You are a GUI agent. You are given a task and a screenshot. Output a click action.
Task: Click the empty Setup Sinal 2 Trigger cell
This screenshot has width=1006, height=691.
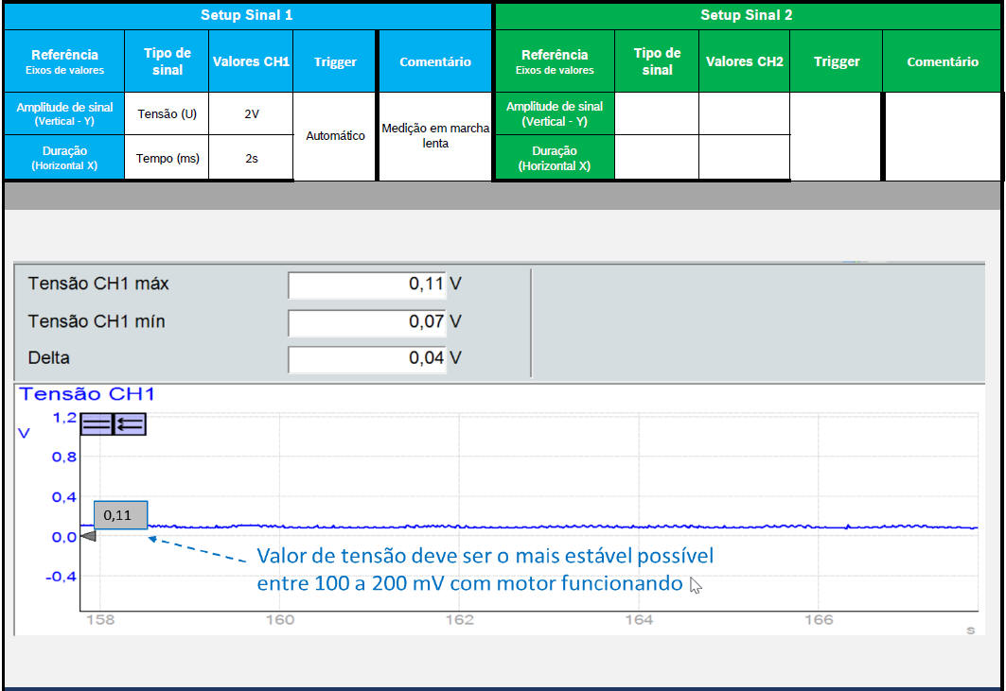[836, 136]
